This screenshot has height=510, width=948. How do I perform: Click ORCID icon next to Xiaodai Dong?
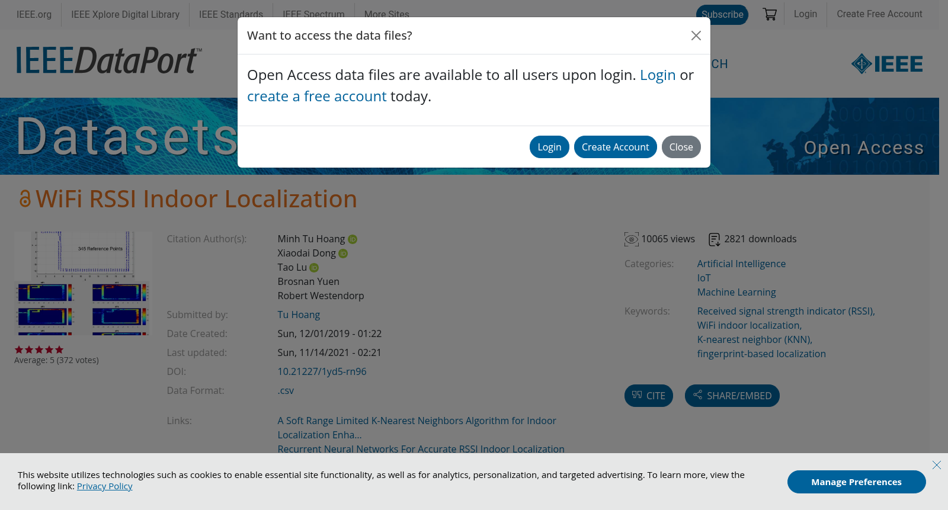click(343, 254)
